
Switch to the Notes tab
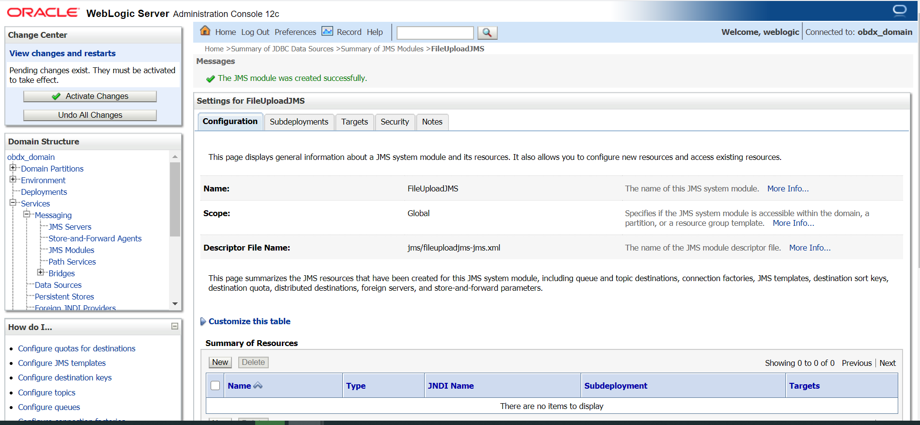pos(432,122)
